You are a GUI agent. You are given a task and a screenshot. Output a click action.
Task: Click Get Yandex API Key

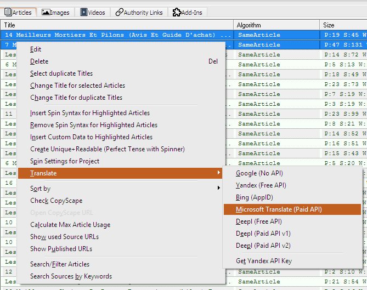coord(264,261)
